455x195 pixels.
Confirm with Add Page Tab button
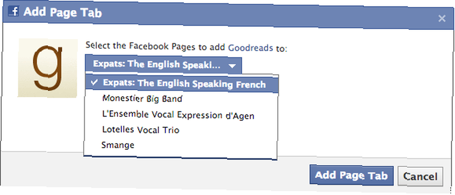point(351,175)
